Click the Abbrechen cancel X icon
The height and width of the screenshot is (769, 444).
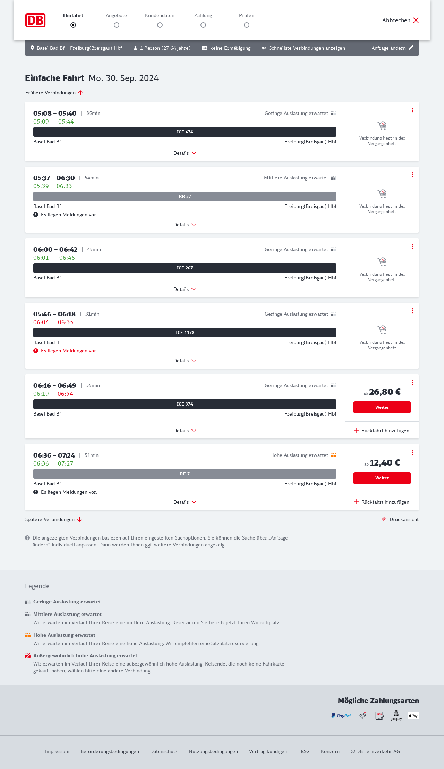[416, 20]
